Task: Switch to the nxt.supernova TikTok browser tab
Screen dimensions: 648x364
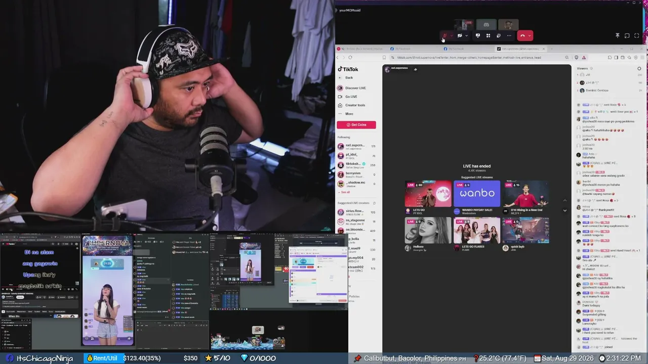Action: [519, 49]
